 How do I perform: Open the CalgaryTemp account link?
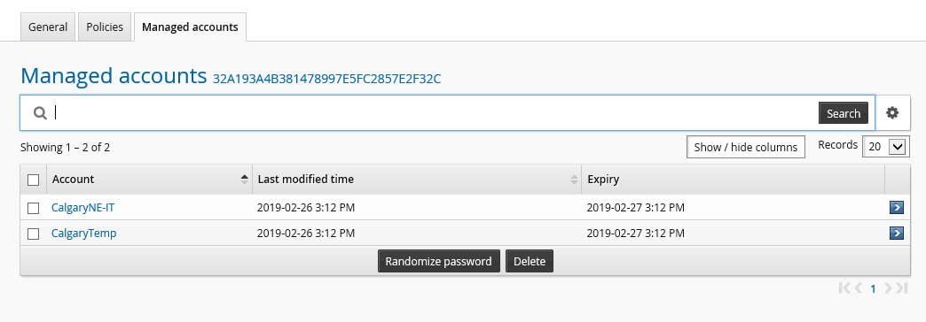84,234
